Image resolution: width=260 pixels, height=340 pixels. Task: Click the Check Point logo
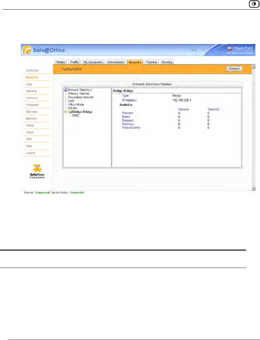(x=240, y=50)
